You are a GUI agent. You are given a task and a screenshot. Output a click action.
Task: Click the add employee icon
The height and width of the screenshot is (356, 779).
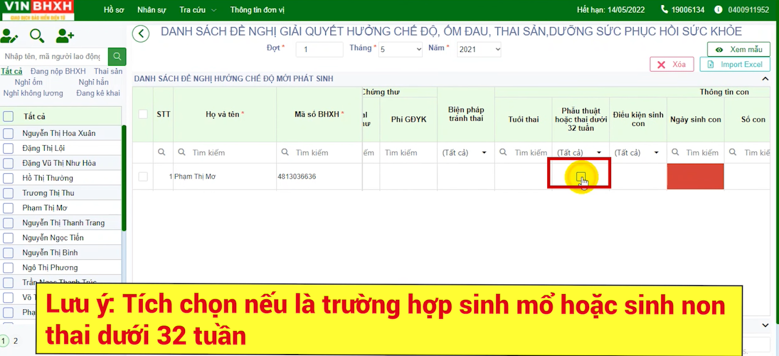point(65,36)
